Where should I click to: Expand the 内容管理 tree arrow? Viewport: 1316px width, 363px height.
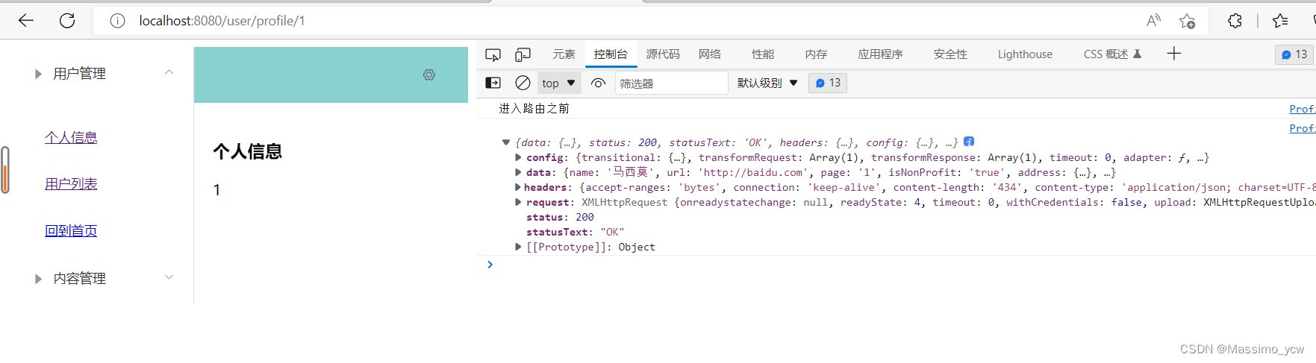38,279
